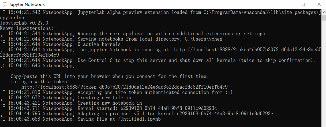Click the "JupyterLab v0.27.0" version text
The width and height of the screenshot is (326, 127).
(x=24, y=23)
